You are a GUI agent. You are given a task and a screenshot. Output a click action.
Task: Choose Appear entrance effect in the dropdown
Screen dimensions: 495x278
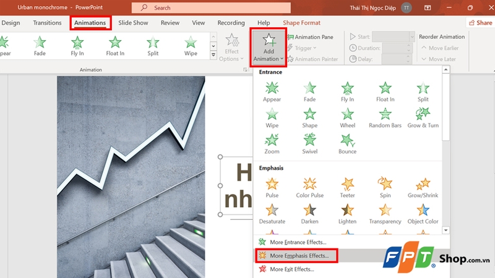tap(272, 91)
